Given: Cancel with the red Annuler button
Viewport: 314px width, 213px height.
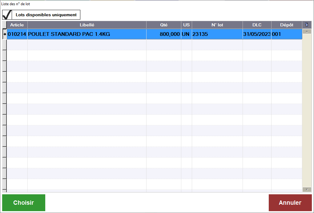Looking at the screenshot, I should [x=290, y=203].
